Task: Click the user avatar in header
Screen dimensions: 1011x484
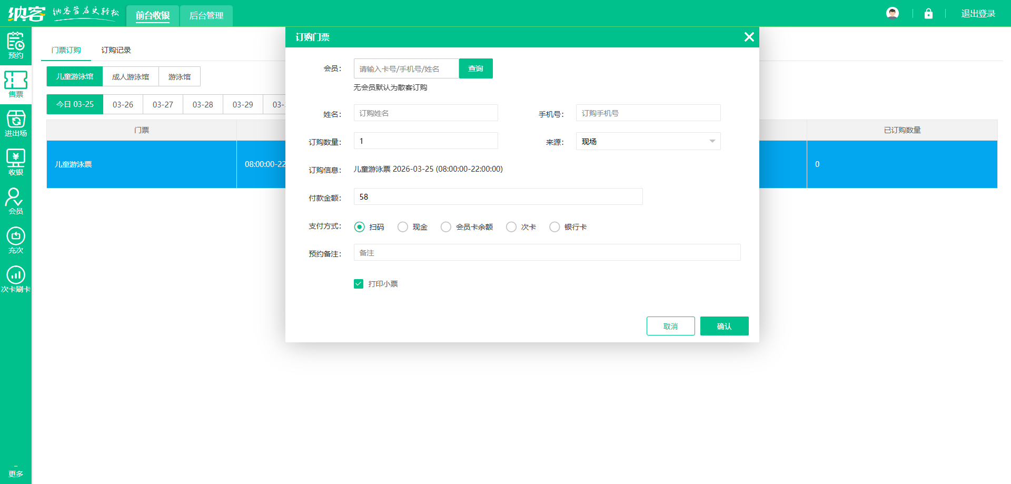Action: point(893,14)
